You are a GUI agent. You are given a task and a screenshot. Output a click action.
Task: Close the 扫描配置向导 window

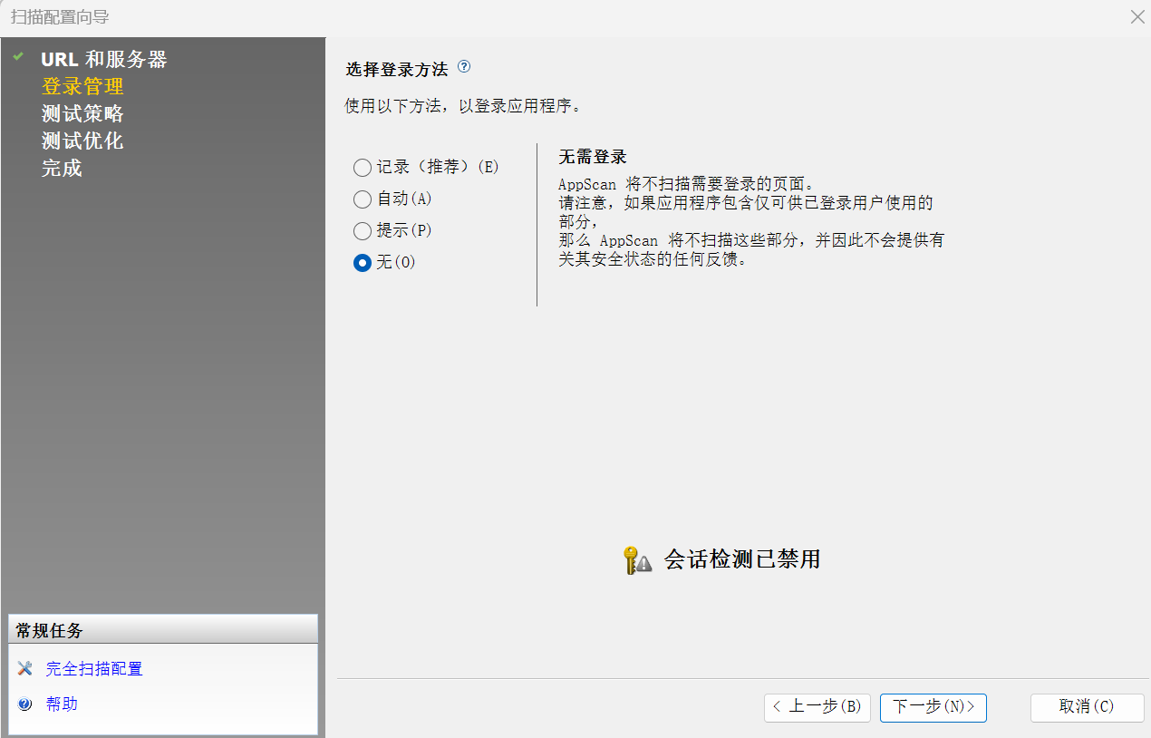point(1137,16)
